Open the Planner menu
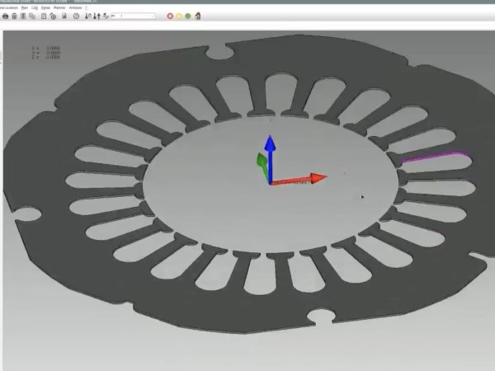The width and height of the screenshot is (495, 371). (59, 7)
